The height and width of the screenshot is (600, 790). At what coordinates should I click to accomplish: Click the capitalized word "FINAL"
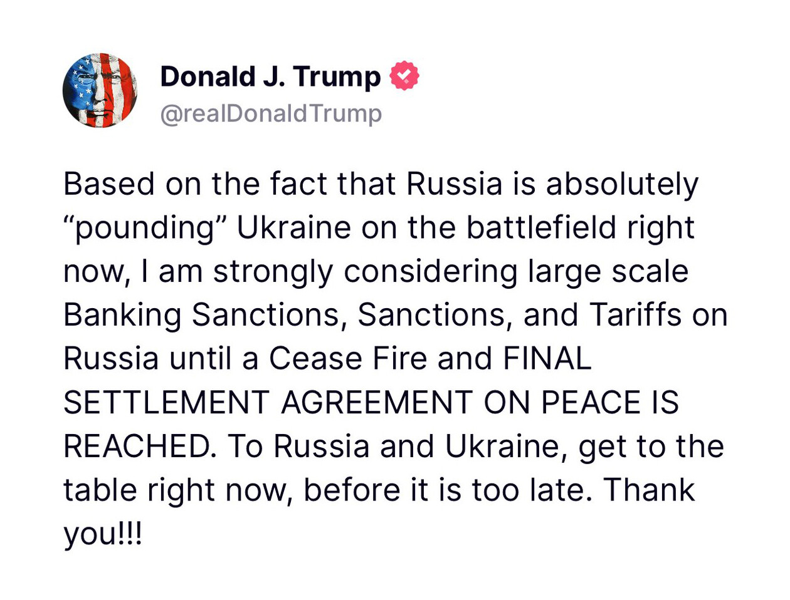(x=547, y=359)
